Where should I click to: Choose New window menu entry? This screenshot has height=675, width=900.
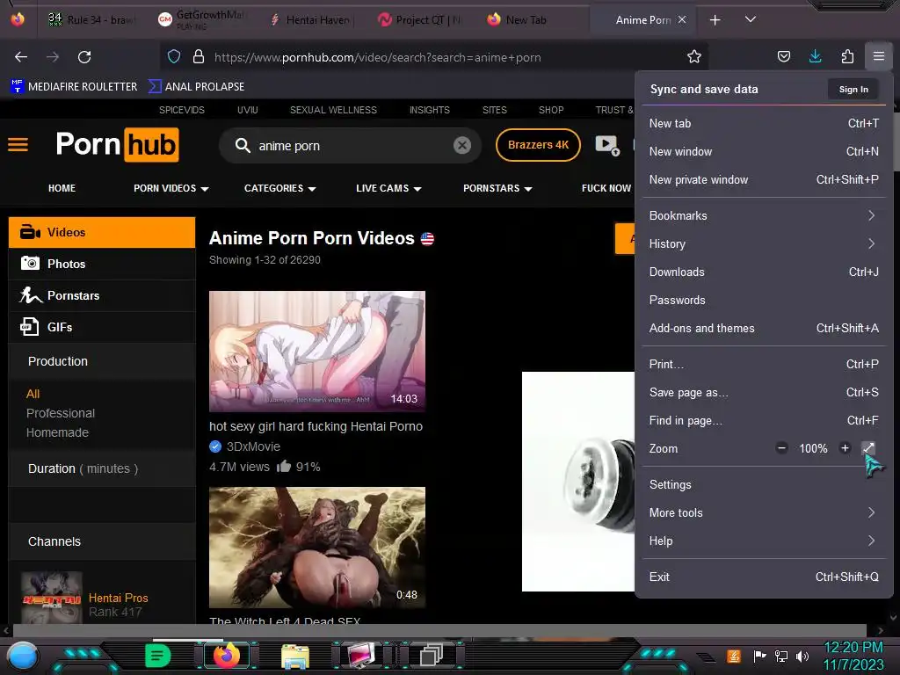click(x=764, y=151)
